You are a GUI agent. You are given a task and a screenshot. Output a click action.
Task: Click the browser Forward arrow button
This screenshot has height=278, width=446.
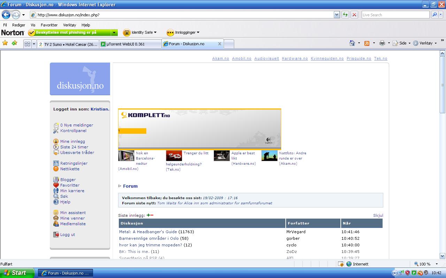point(16,15)
